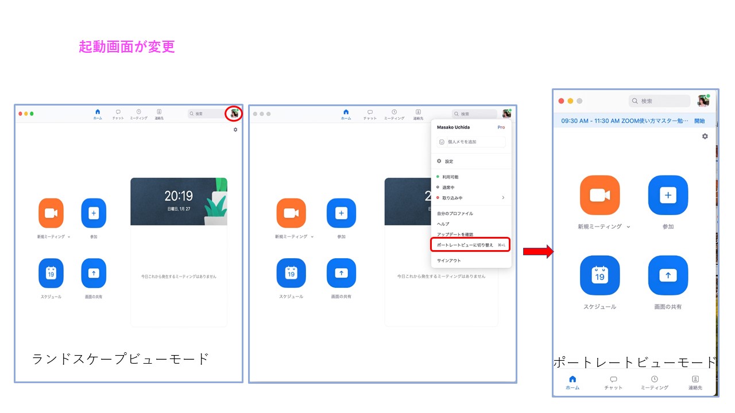This screenshot has width=735, height=413.
Task: Click 画面の共有 icon in the middle window
Action: (341, 273)
